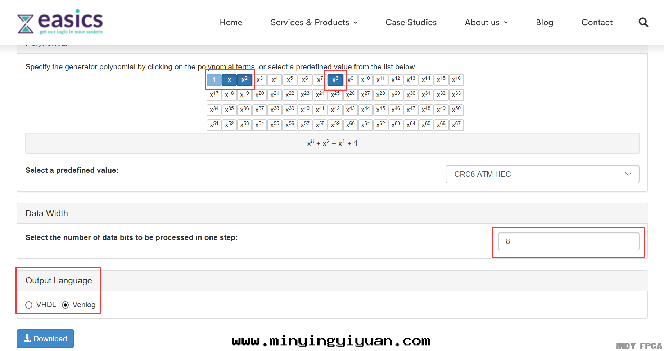The height and width of the screenshot is (351, 664).
Task: Click the Download button
Action: 45,339
